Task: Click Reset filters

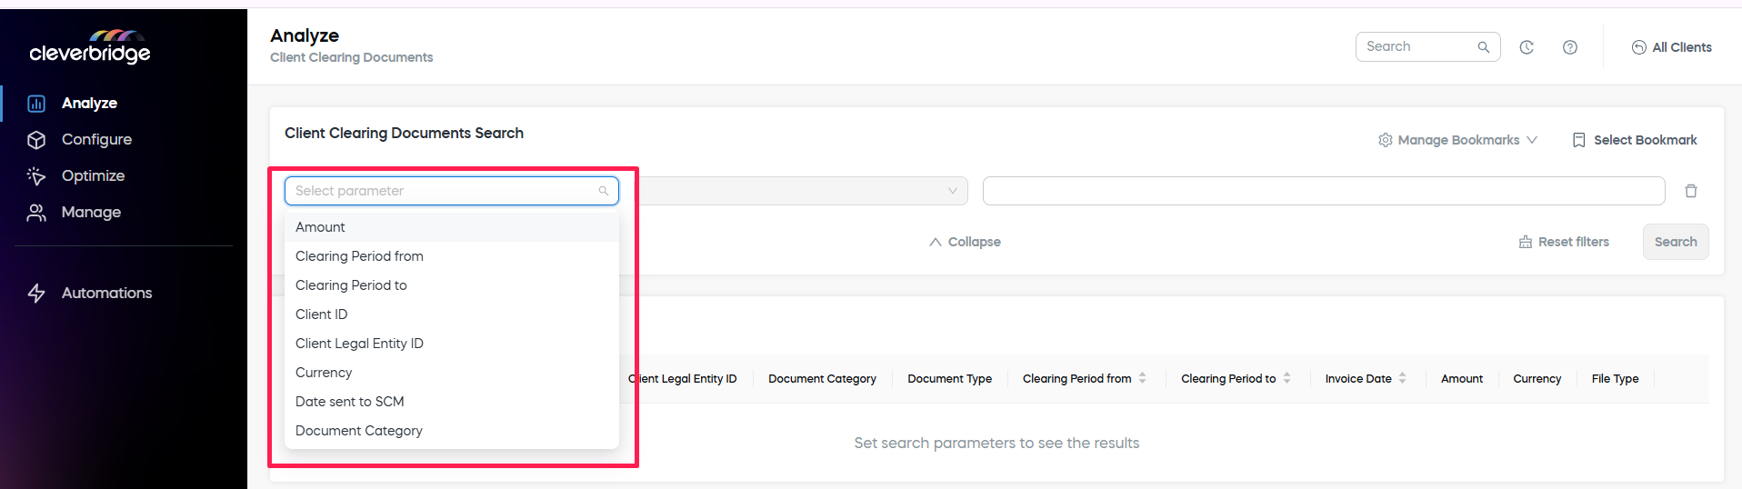Action: pyautogui.click(x=1564, y=242)
